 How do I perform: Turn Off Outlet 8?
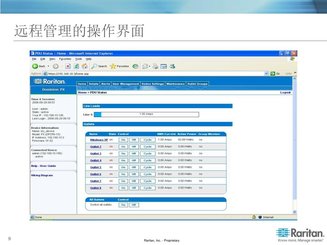point(134,188)
